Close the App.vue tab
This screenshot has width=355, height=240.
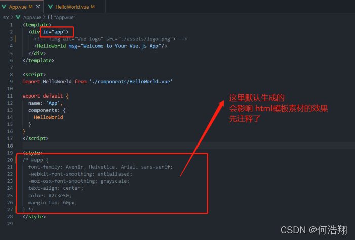38,7
